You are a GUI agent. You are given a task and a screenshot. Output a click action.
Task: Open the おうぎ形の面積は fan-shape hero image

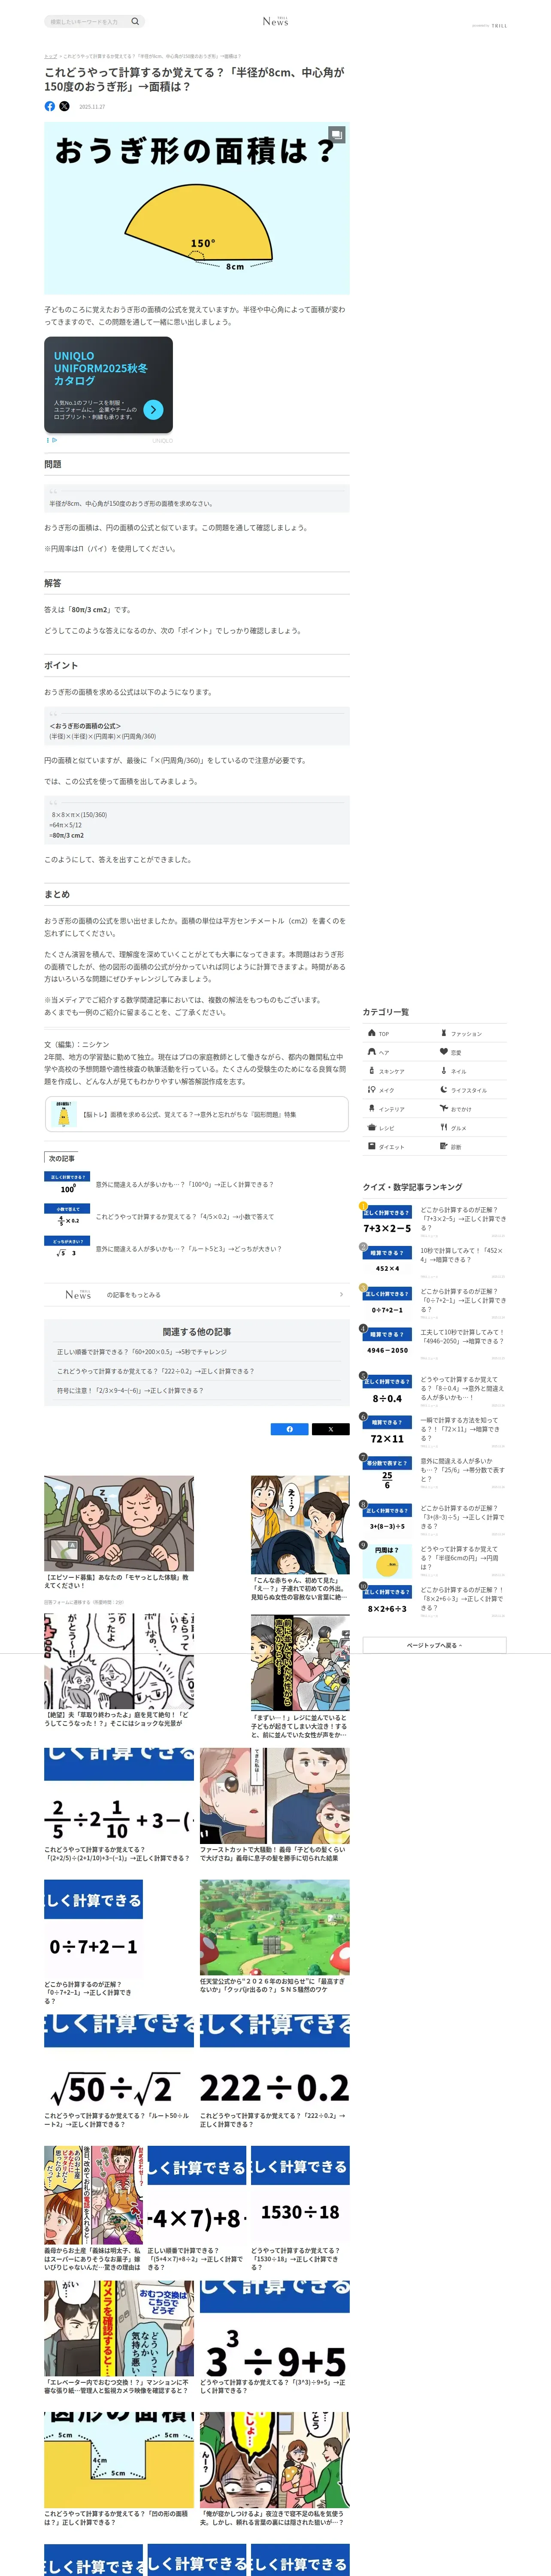[197, 208]
